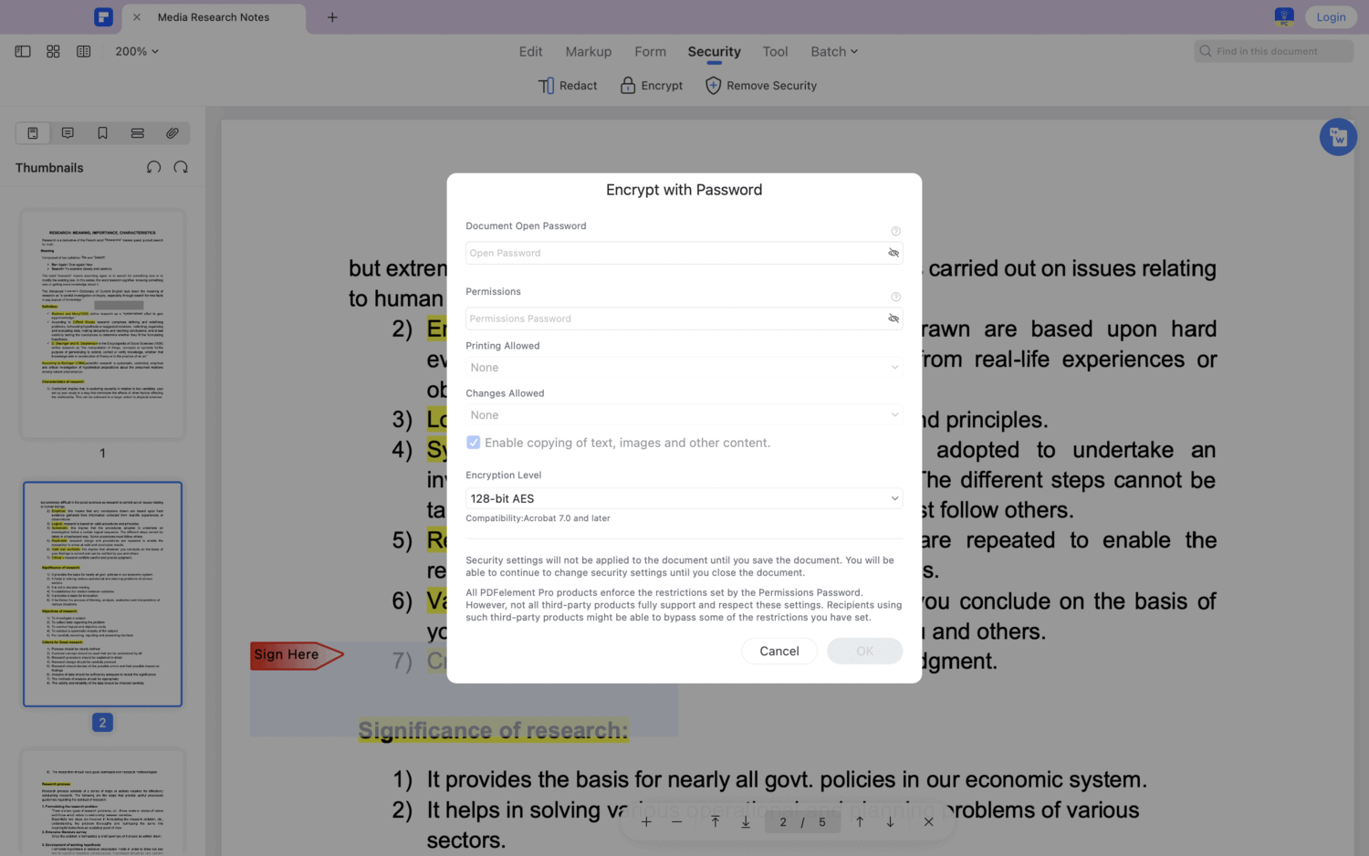Toggle the left sidebar panel icon
The height and width of the screenshot is (856, 1369).
(22, 51)
